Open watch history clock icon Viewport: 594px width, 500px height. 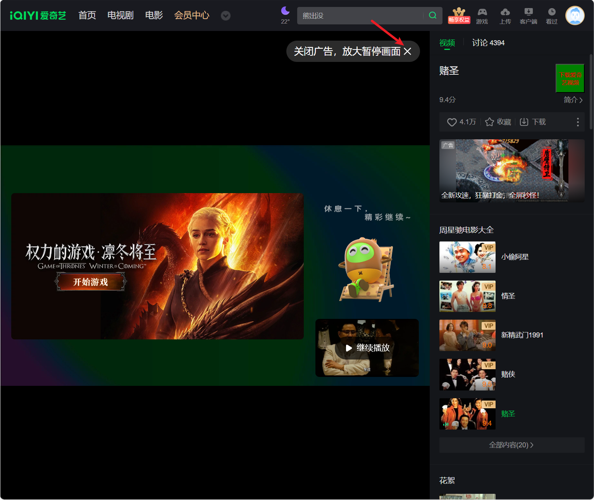tap(552, 12)
